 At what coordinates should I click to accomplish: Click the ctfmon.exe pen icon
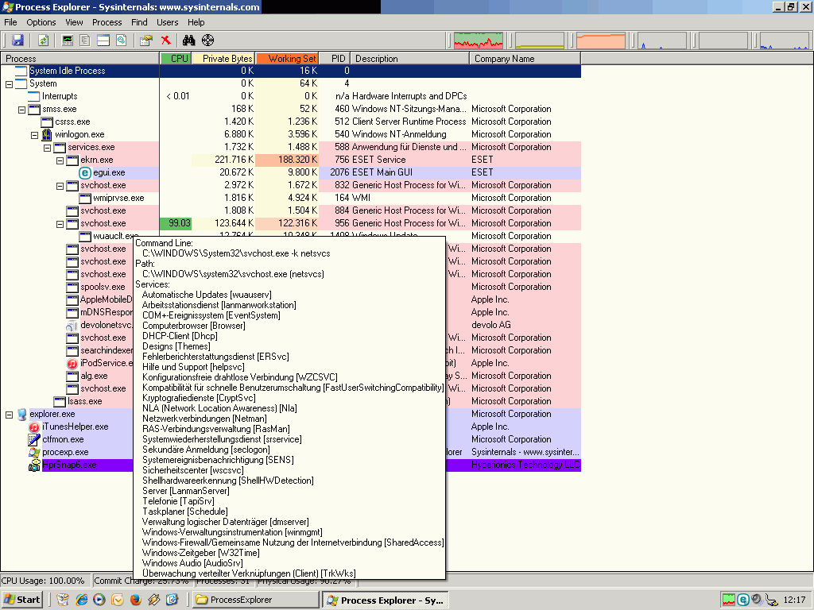coord(33,439)
